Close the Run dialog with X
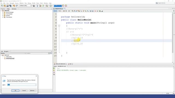 36,76
